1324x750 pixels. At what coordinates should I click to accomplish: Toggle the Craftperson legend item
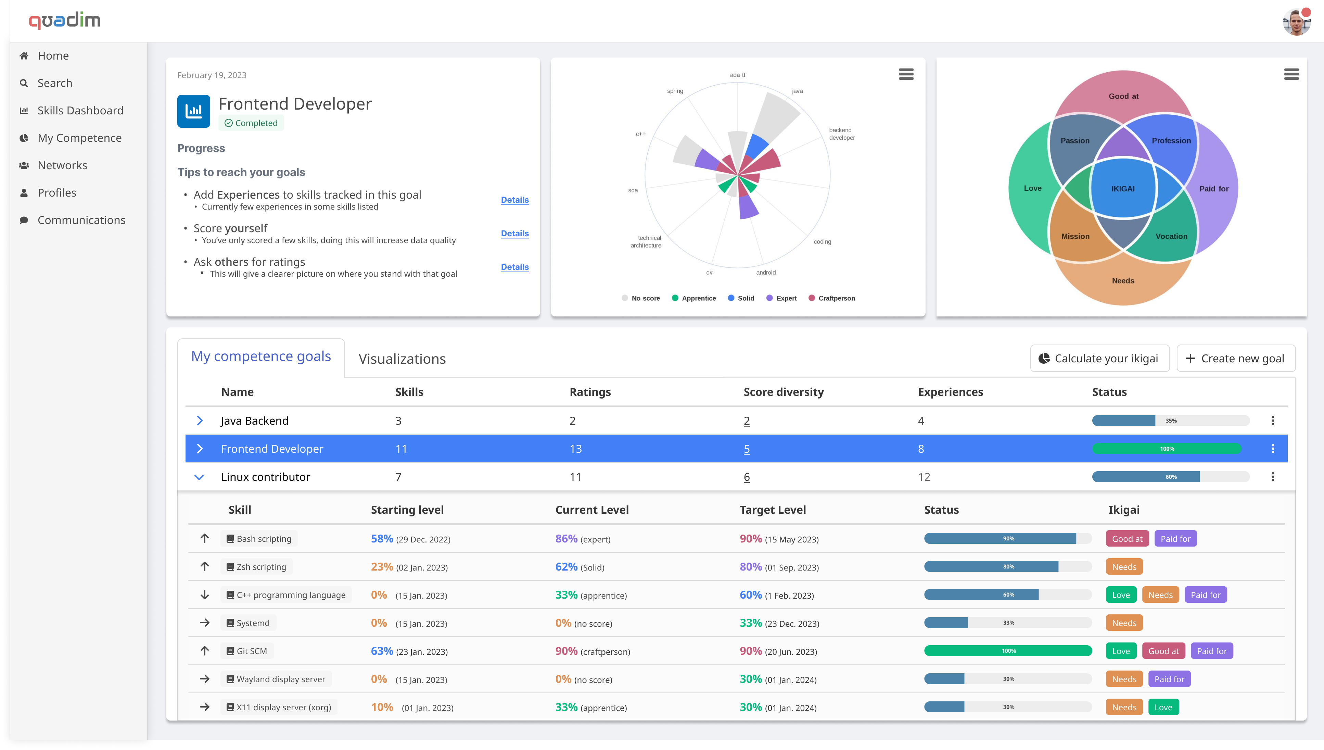click(831, 298)
